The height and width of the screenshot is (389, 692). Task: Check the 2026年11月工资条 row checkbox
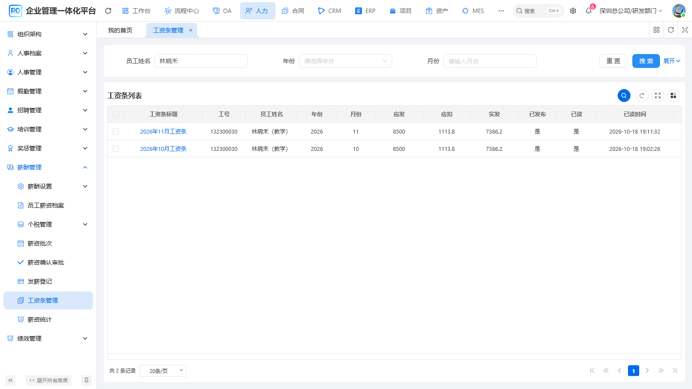116,131
